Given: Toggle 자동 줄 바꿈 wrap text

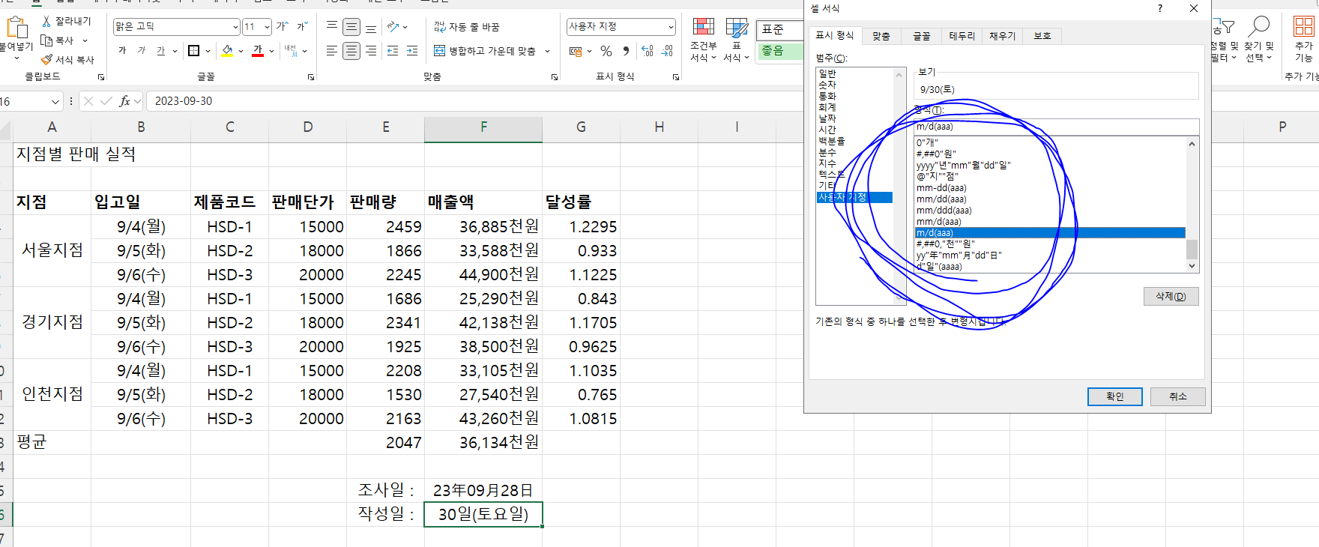Looking at the screenshot, I should click(467, 27).
